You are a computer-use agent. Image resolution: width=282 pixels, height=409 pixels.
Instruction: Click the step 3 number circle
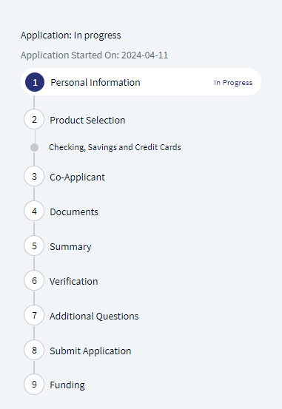click(x=34, y=176)
